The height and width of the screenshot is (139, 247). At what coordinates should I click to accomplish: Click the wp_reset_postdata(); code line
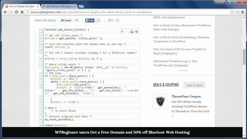tap(59, 119)
